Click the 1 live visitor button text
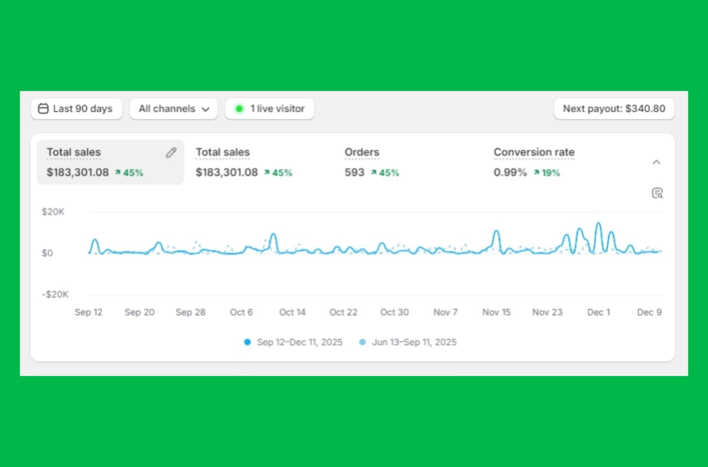Viewport: 708px width, 467px height. pos(277,109)
